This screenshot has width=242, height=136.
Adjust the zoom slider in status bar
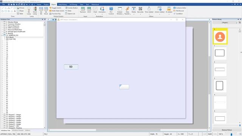(231, 134)
